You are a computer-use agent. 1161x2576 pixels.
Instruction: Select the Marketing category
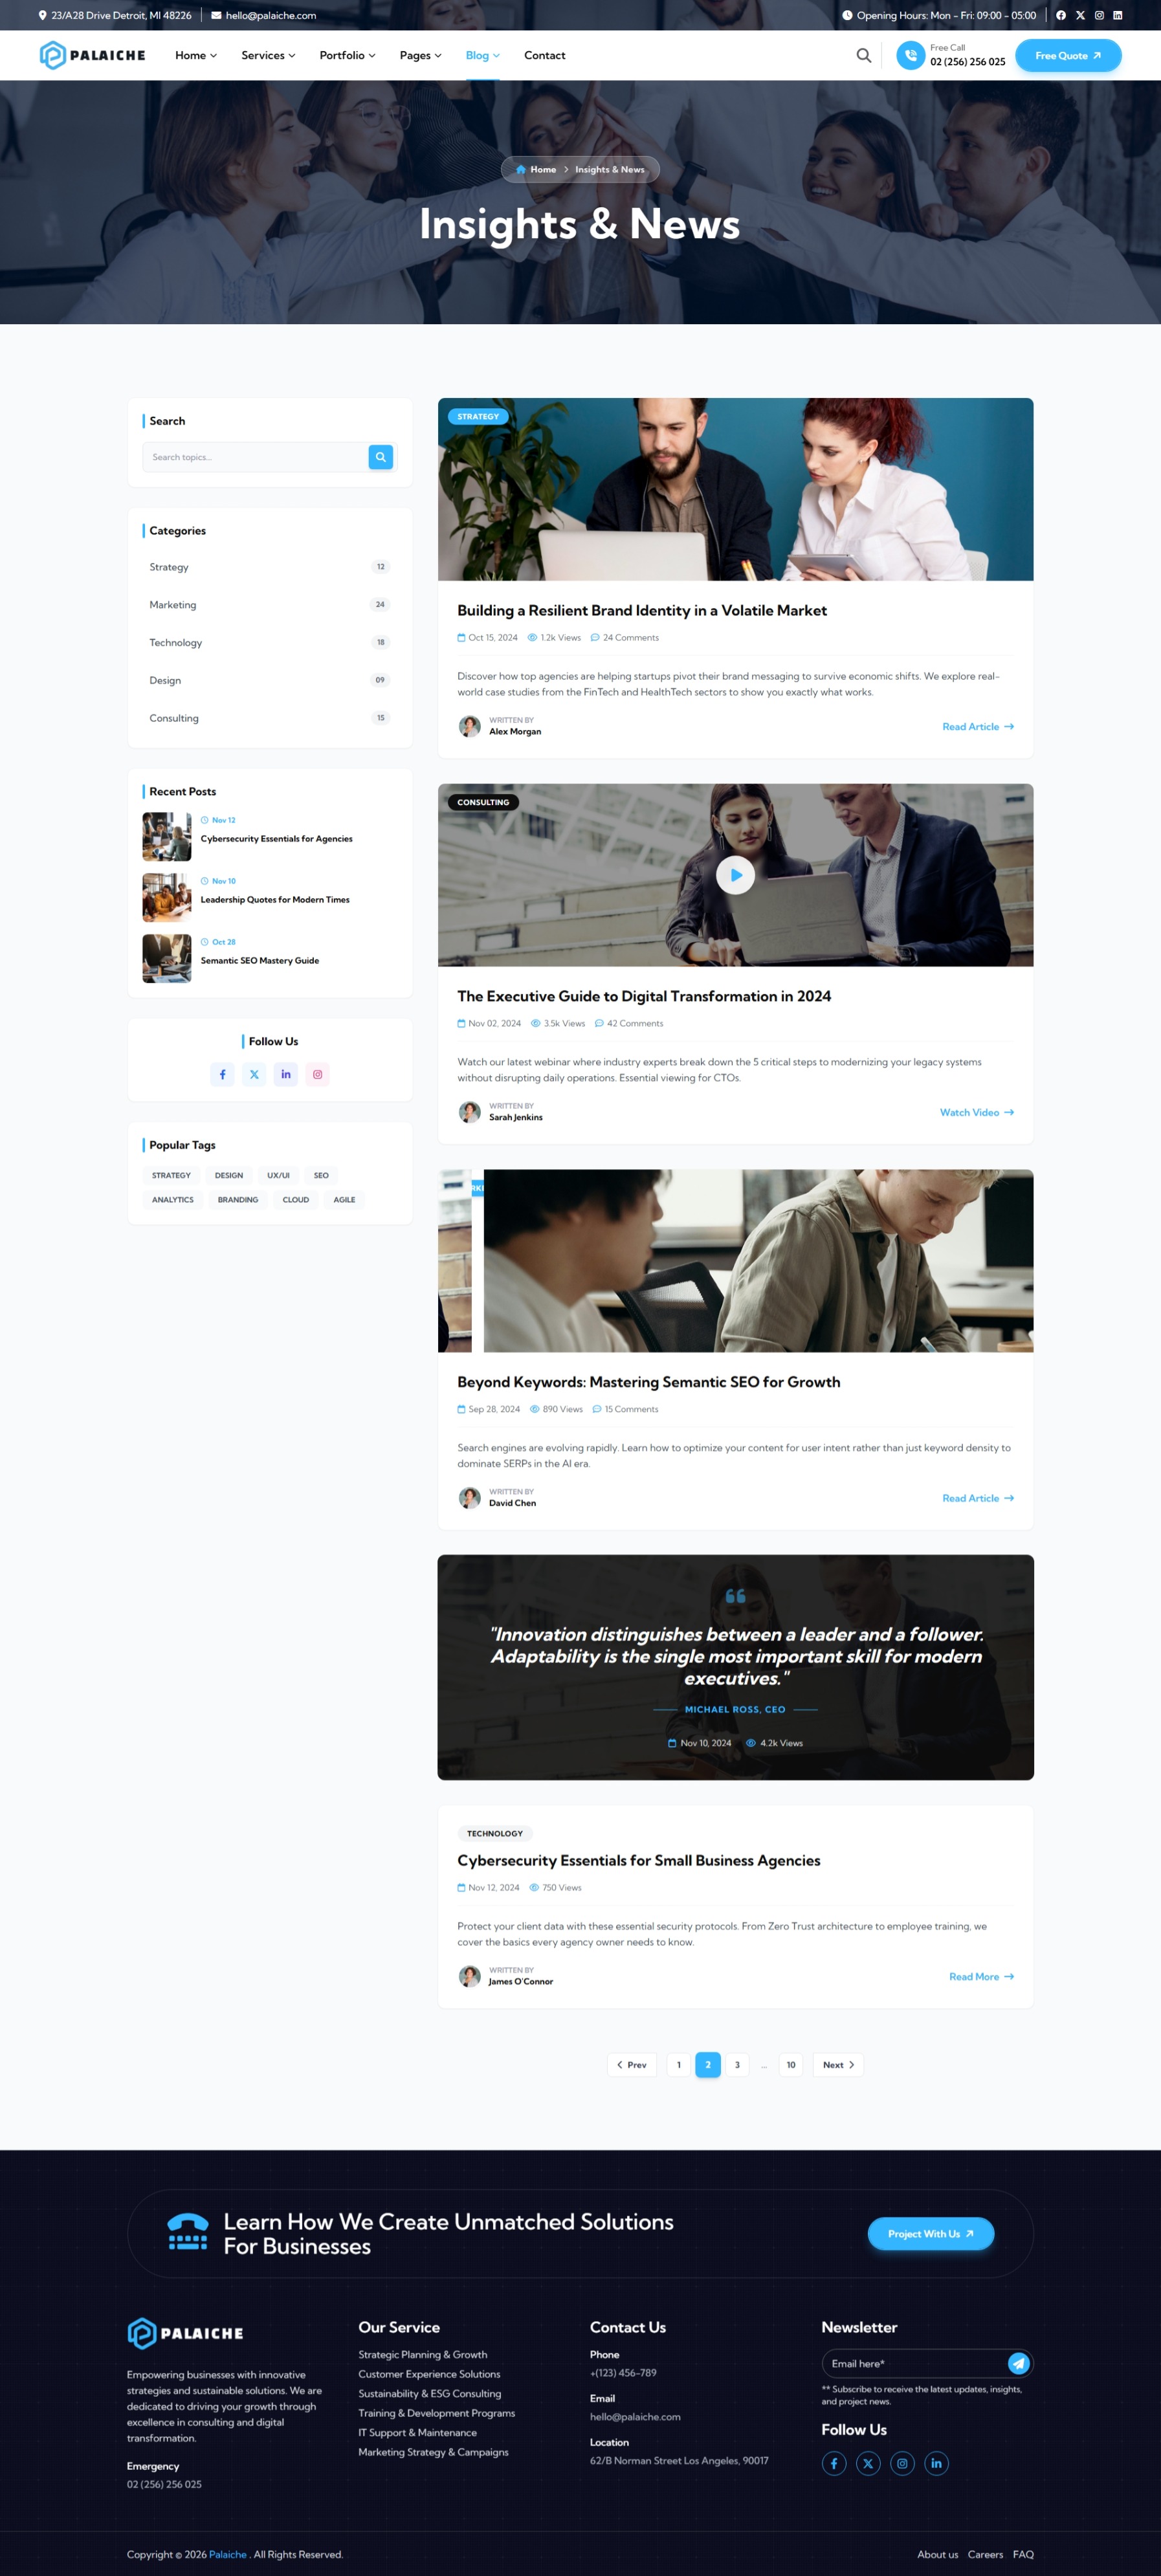click(269, 605)
